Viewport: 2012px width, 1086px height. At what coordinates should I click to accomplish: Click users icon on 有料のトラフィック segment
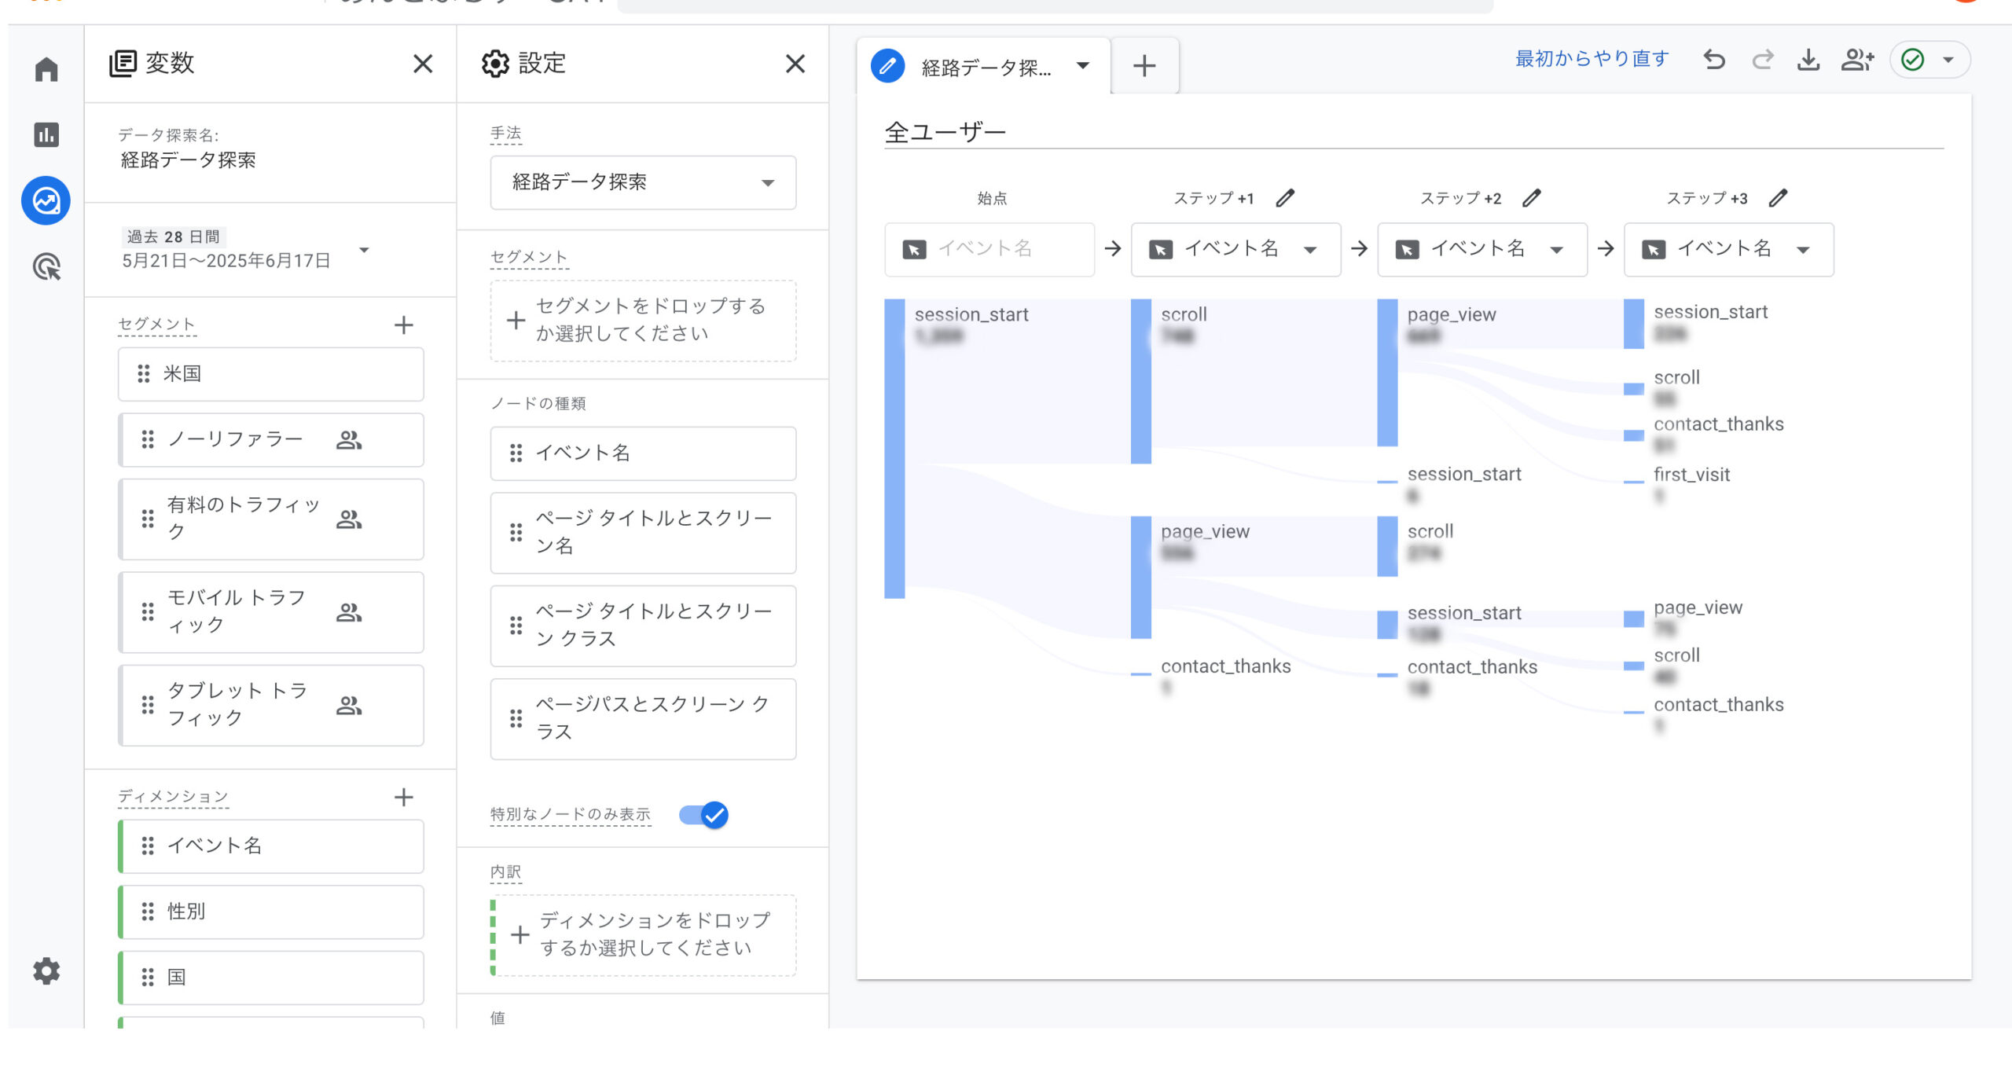pyautogui.click(x=349, y=519)
